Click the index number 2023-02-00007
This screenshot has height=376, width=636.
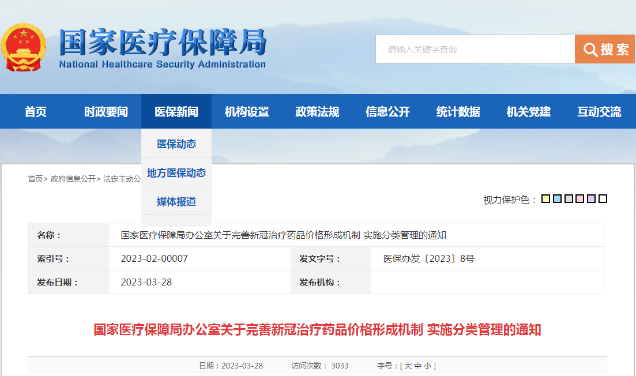154,258
